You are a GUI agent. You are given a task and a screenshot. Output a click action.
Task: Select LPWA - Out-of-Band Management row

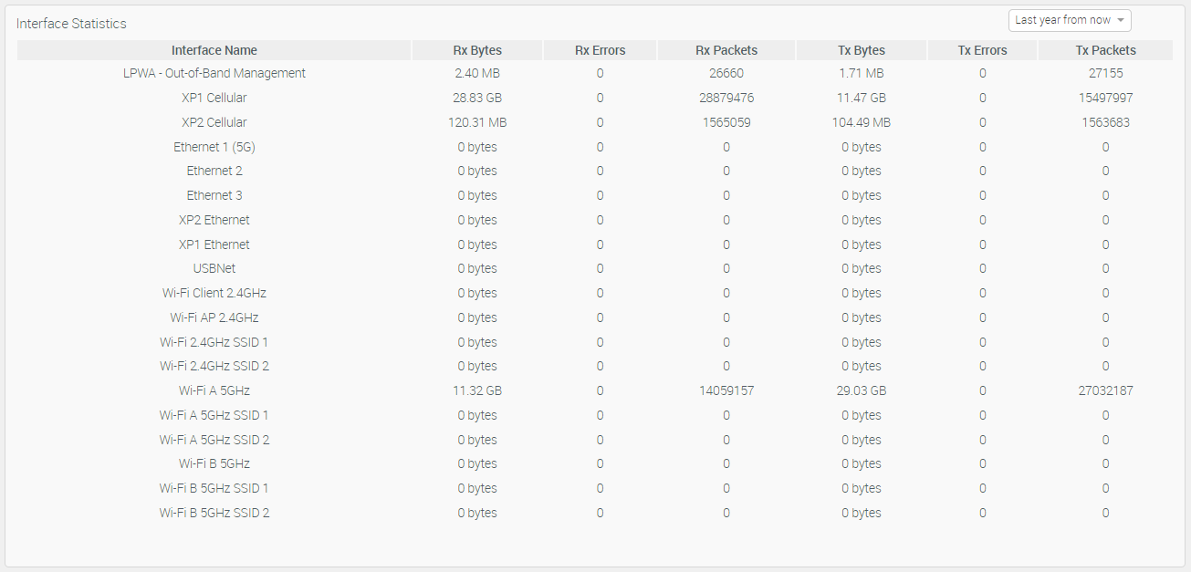click(x=214, y=73)
